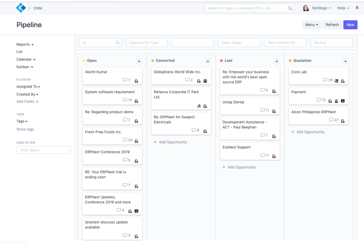Screen dimensions: 364x244
Task: Expand the Assigned To filter
Action: click(x=29, y=87)
